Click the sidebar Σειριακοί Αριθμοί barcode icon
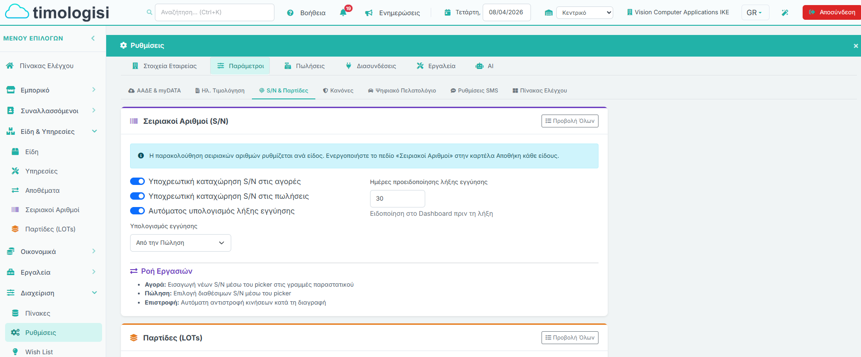The height and width of the screenshot is (357, 861). tap(15, 209)
